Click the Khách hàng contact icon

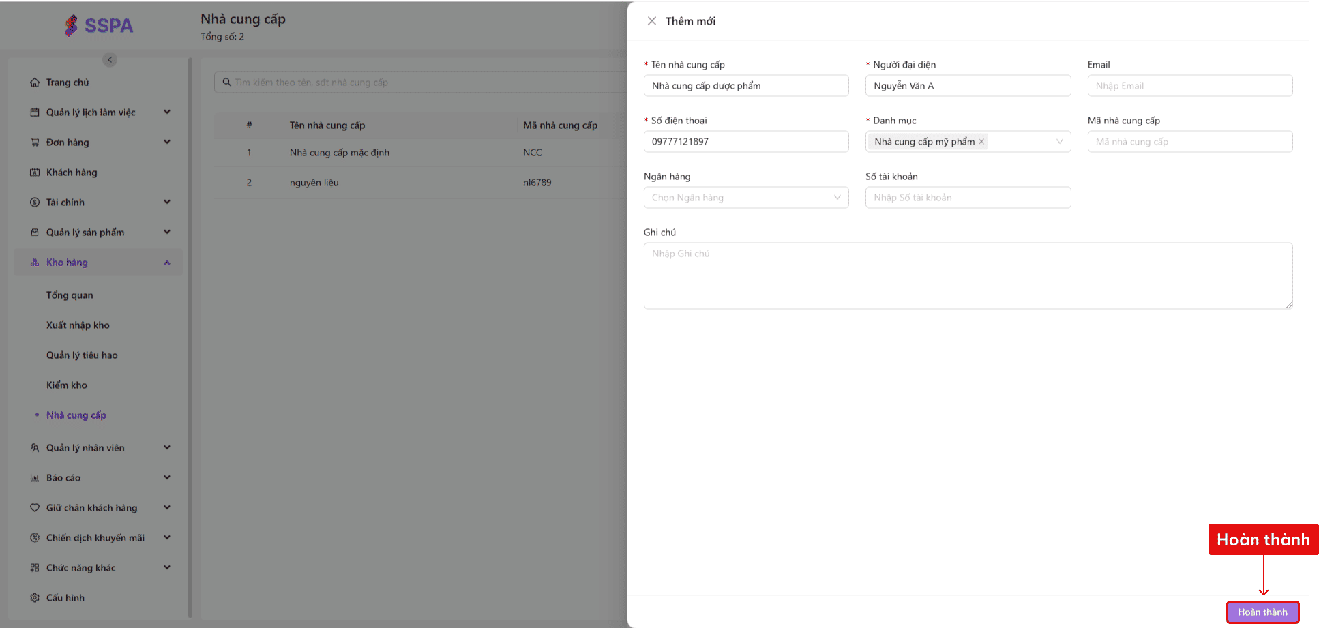(35, 173)
